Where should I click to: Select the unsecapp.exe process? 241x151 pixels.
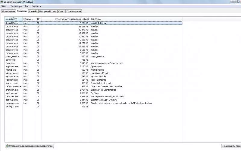pyautogui.click(x=93, y=103)
